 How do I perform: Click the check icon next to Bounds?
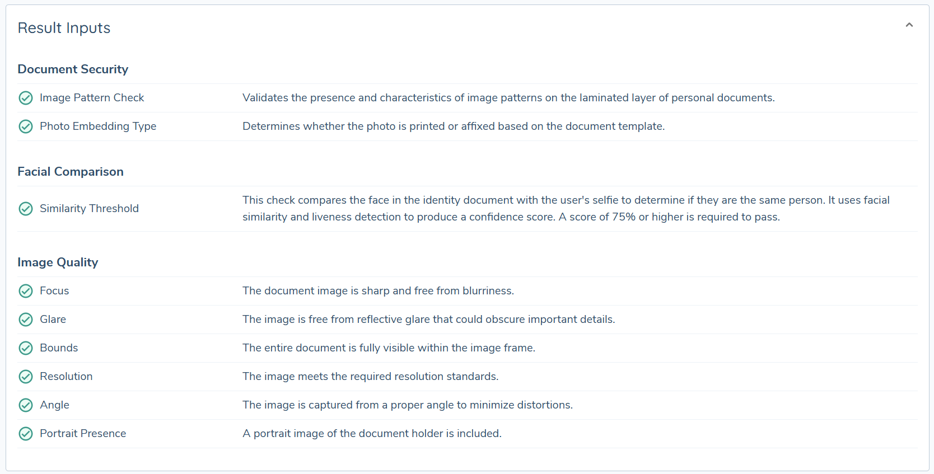[25, 348]
